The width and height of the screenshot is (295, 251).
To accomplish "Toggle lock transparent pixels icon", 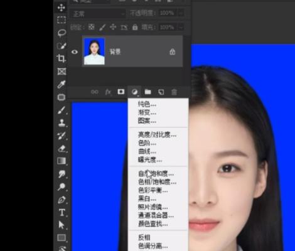I will pos(91,27).
